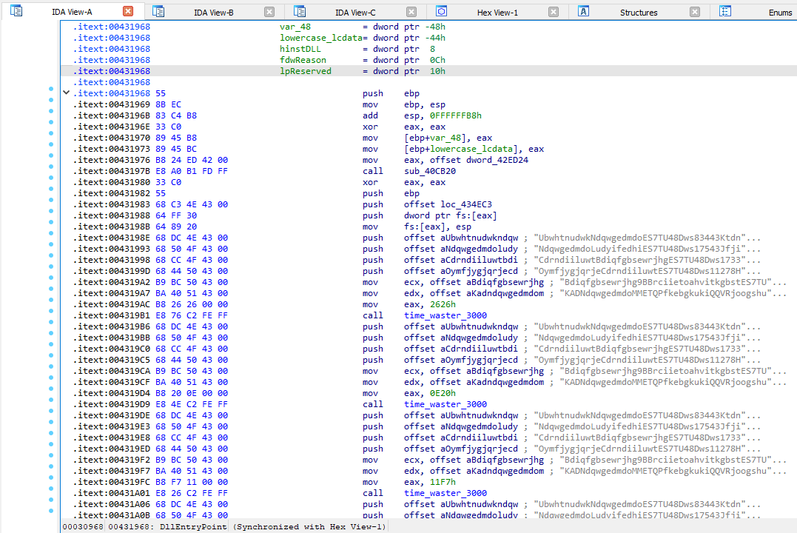The height and width of the screenshot is (533, 797).
Task: Click the IDA View-B disassembly icon
Action: tap(158, 11)
